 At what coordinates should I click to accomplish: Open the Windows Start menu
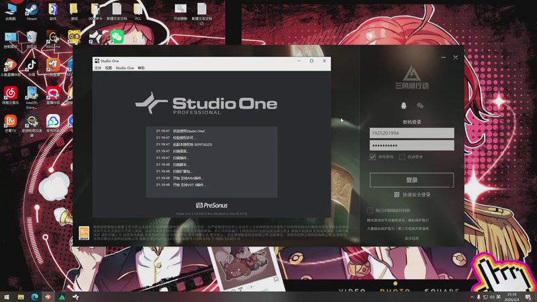point(7,297)
